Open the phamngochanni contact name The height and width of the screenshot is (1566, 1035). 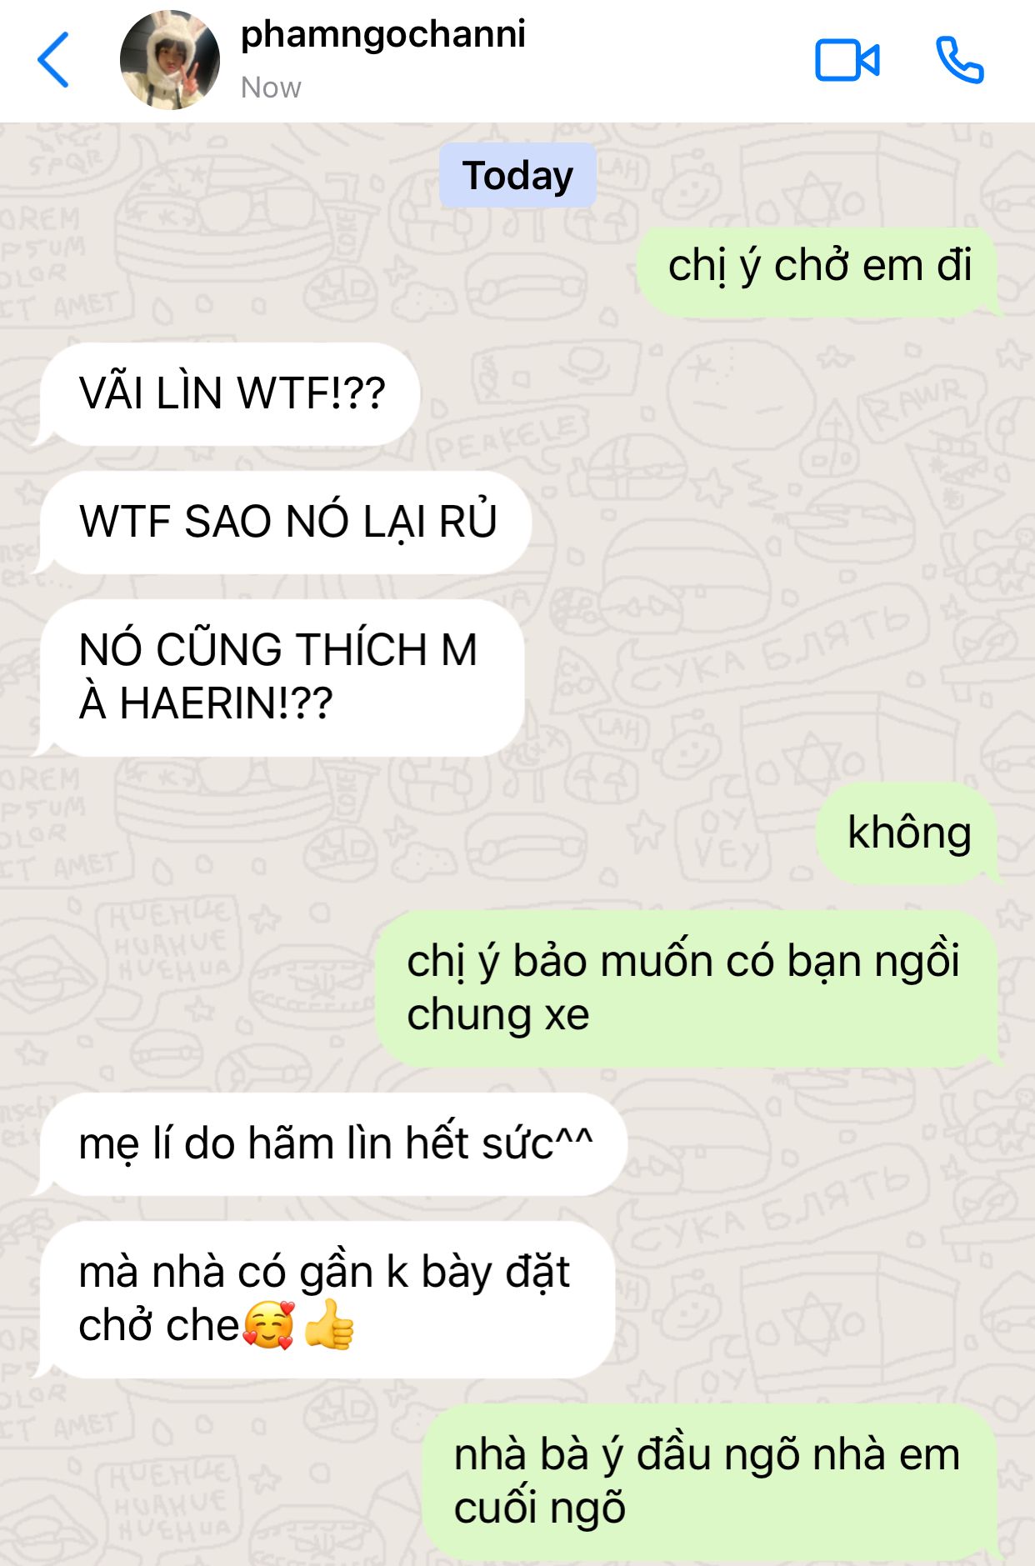pos(383,35)
